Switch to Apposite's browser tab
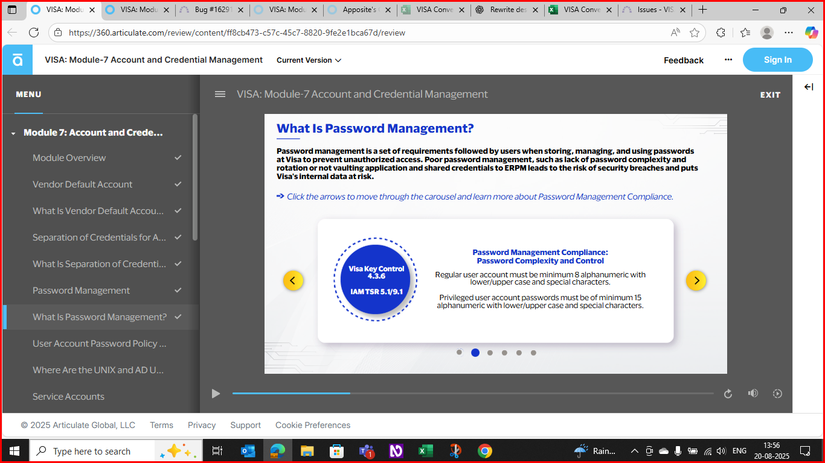The height and width of the screenshot is (463, 825). (360, 10)
